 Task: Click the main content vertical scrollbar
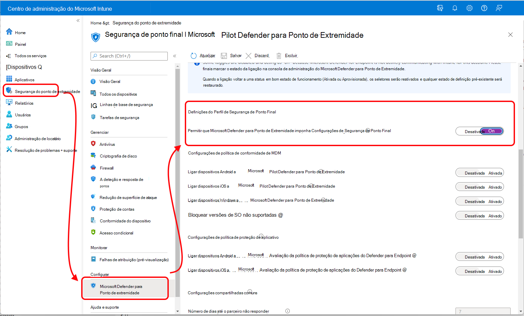point(521,194)
